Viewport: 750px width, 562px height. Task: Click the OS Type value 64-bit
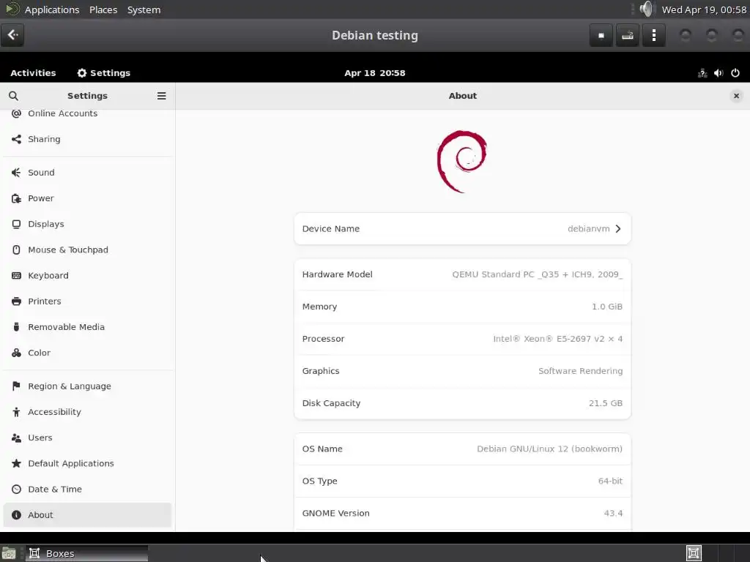pyautogui.click(x=610, y=482)
